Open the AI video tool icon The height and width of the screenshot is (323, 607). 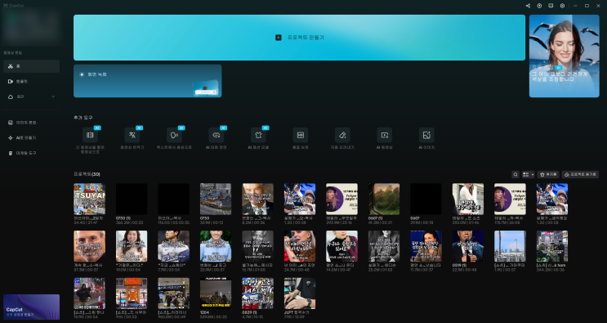click(x=385, y=135)
